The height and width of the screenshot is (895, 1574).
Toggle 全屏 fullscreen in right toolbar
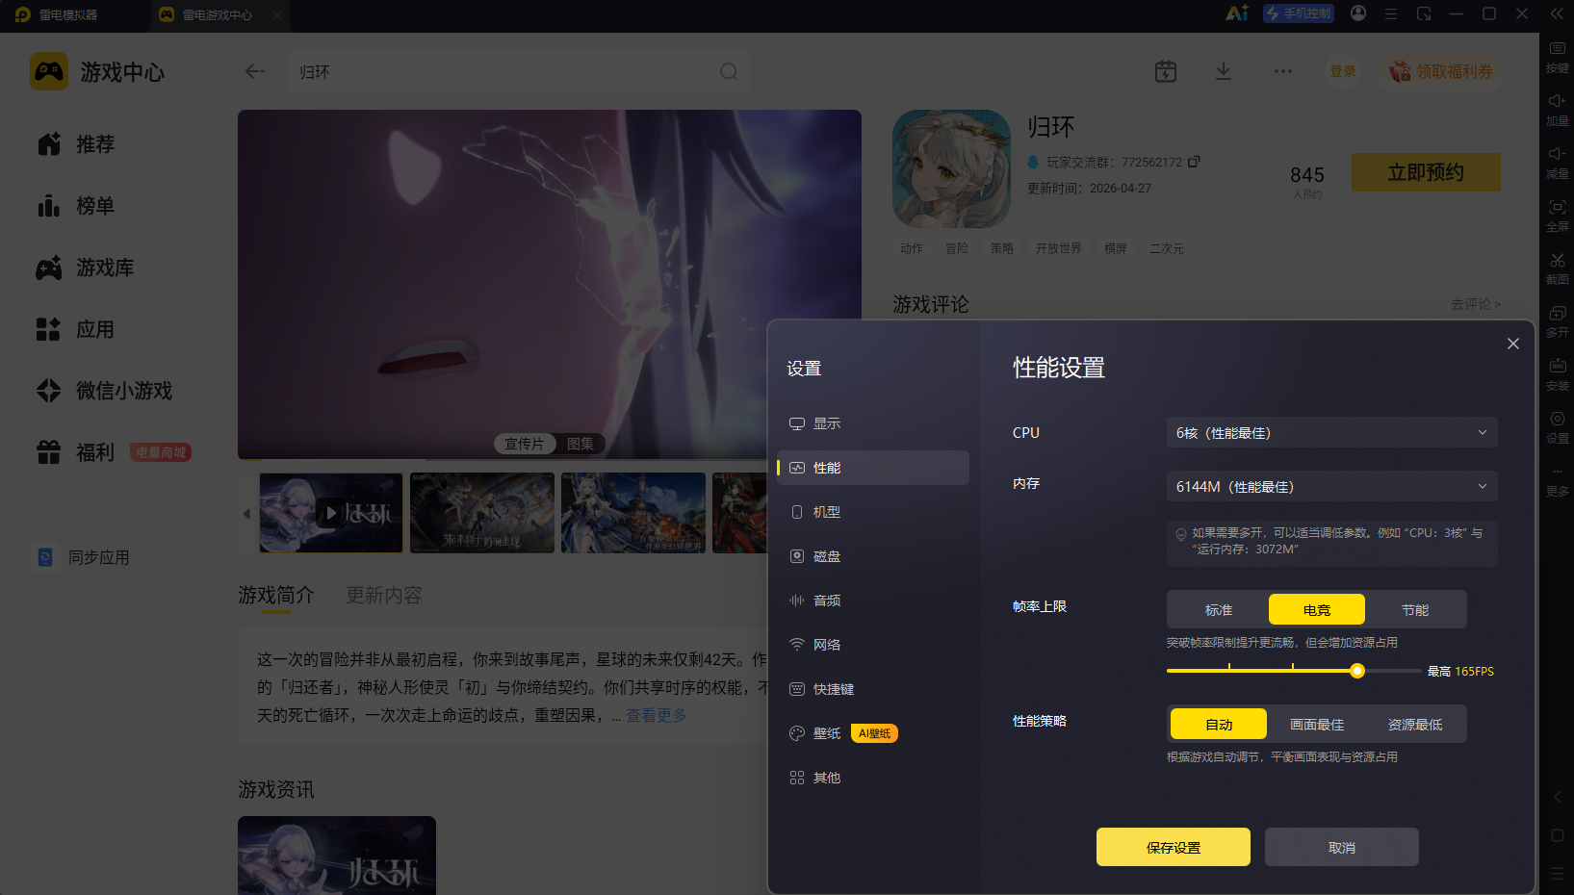[x=1558, y=216]
